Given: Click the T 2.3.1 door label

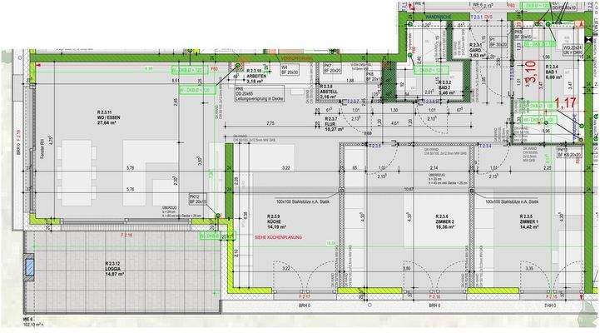Looking at the screenshot, I should point(477,17).
